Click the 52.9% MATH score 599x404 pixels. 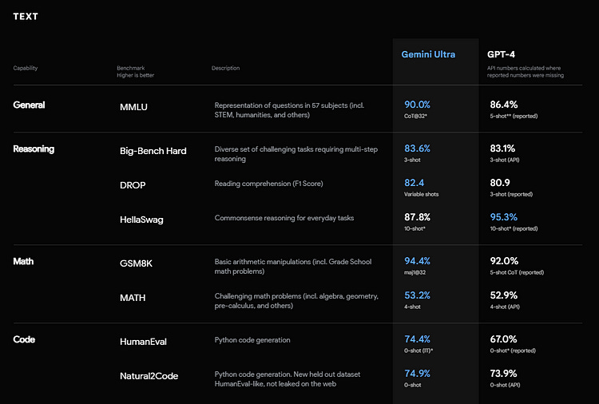tap(503, 295)
